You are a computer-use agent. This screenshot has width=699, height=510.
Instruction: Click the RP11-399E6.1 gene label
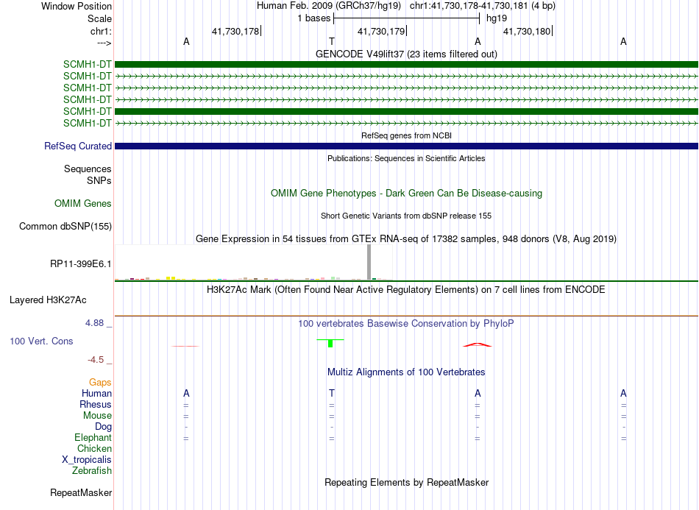point(81,264)
